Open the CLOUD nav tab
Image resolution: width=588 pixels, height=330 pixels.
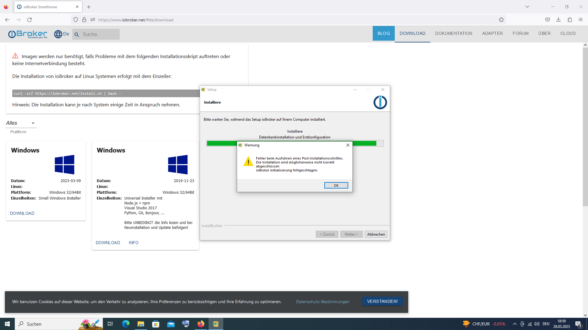coord(568,33)
